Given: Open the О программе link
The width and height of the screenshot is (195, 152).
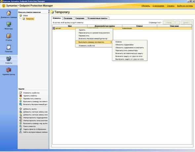Looking at the screenshot, I should click(158, 6).
